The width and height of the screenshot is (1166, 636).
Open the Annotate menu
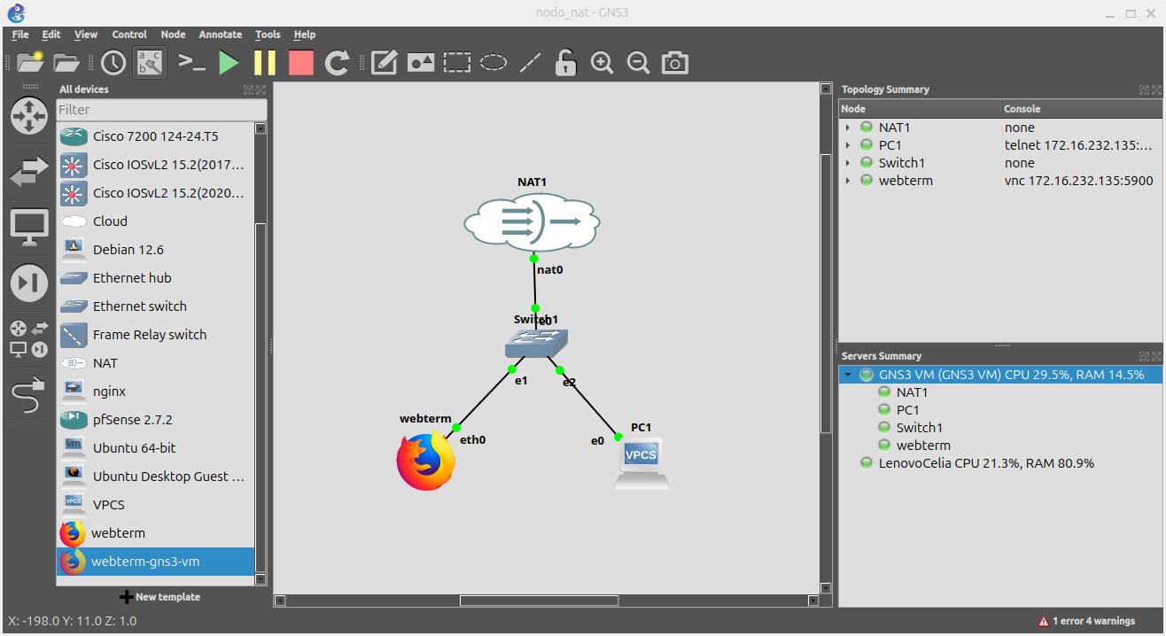(220, 35)
